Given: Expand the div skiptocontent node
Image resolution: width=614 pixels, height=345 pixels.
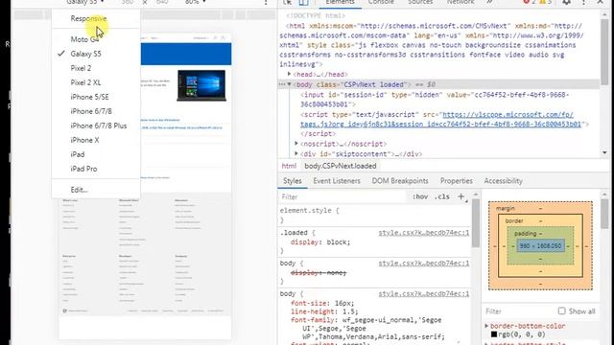Looking at the screenshot, I should click(x=296, y=153).
